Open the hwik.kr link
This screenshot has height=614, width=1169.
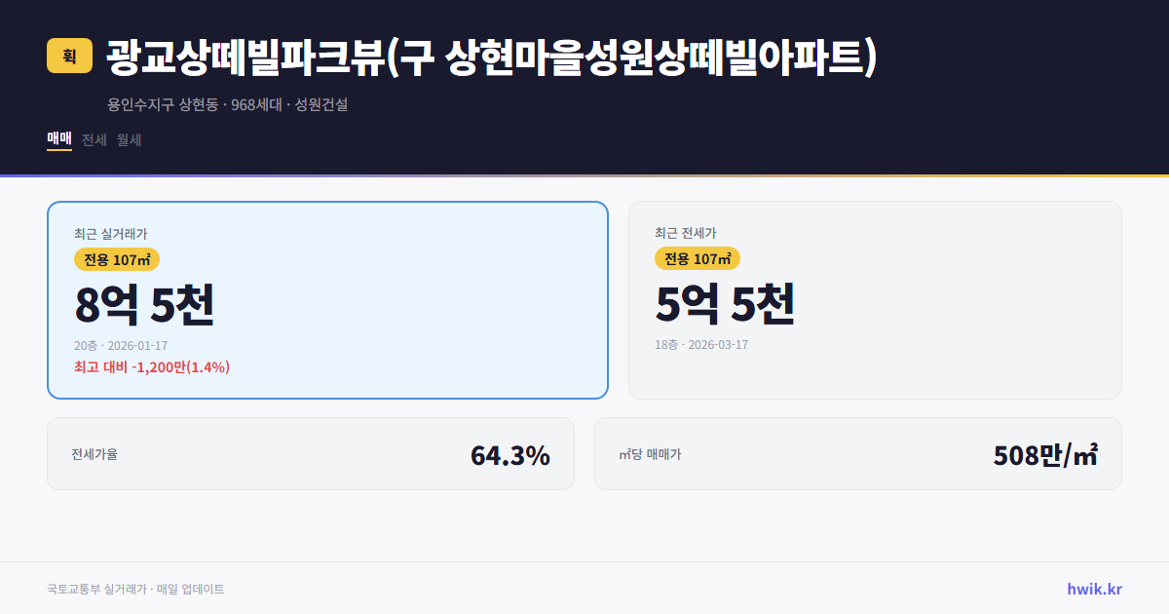click(x=1093, y=588)
